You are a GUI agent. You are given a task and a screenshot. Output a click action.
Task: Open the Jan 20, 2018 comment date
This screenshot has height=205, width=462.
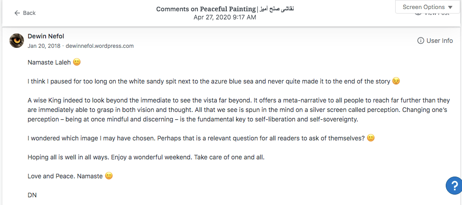point(44,46)
